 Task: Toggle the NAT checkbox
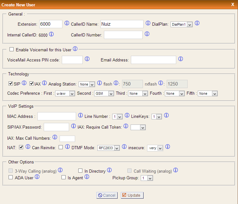point(21,147)
